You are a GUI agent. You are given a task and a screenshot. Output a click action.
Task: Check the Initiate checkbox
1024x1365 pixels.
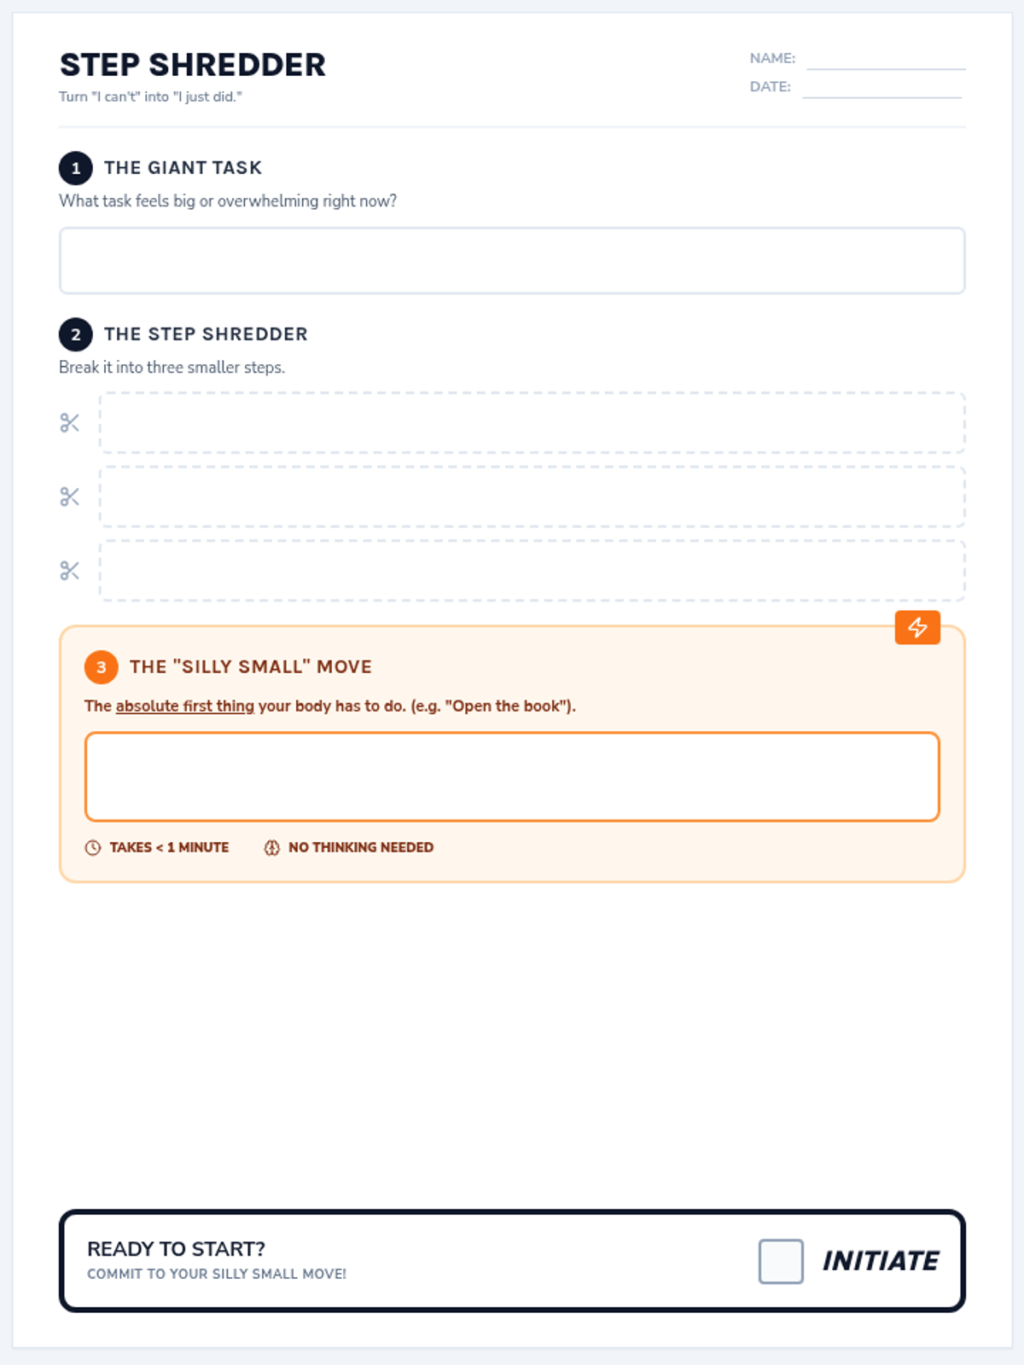pos(781,1261)
